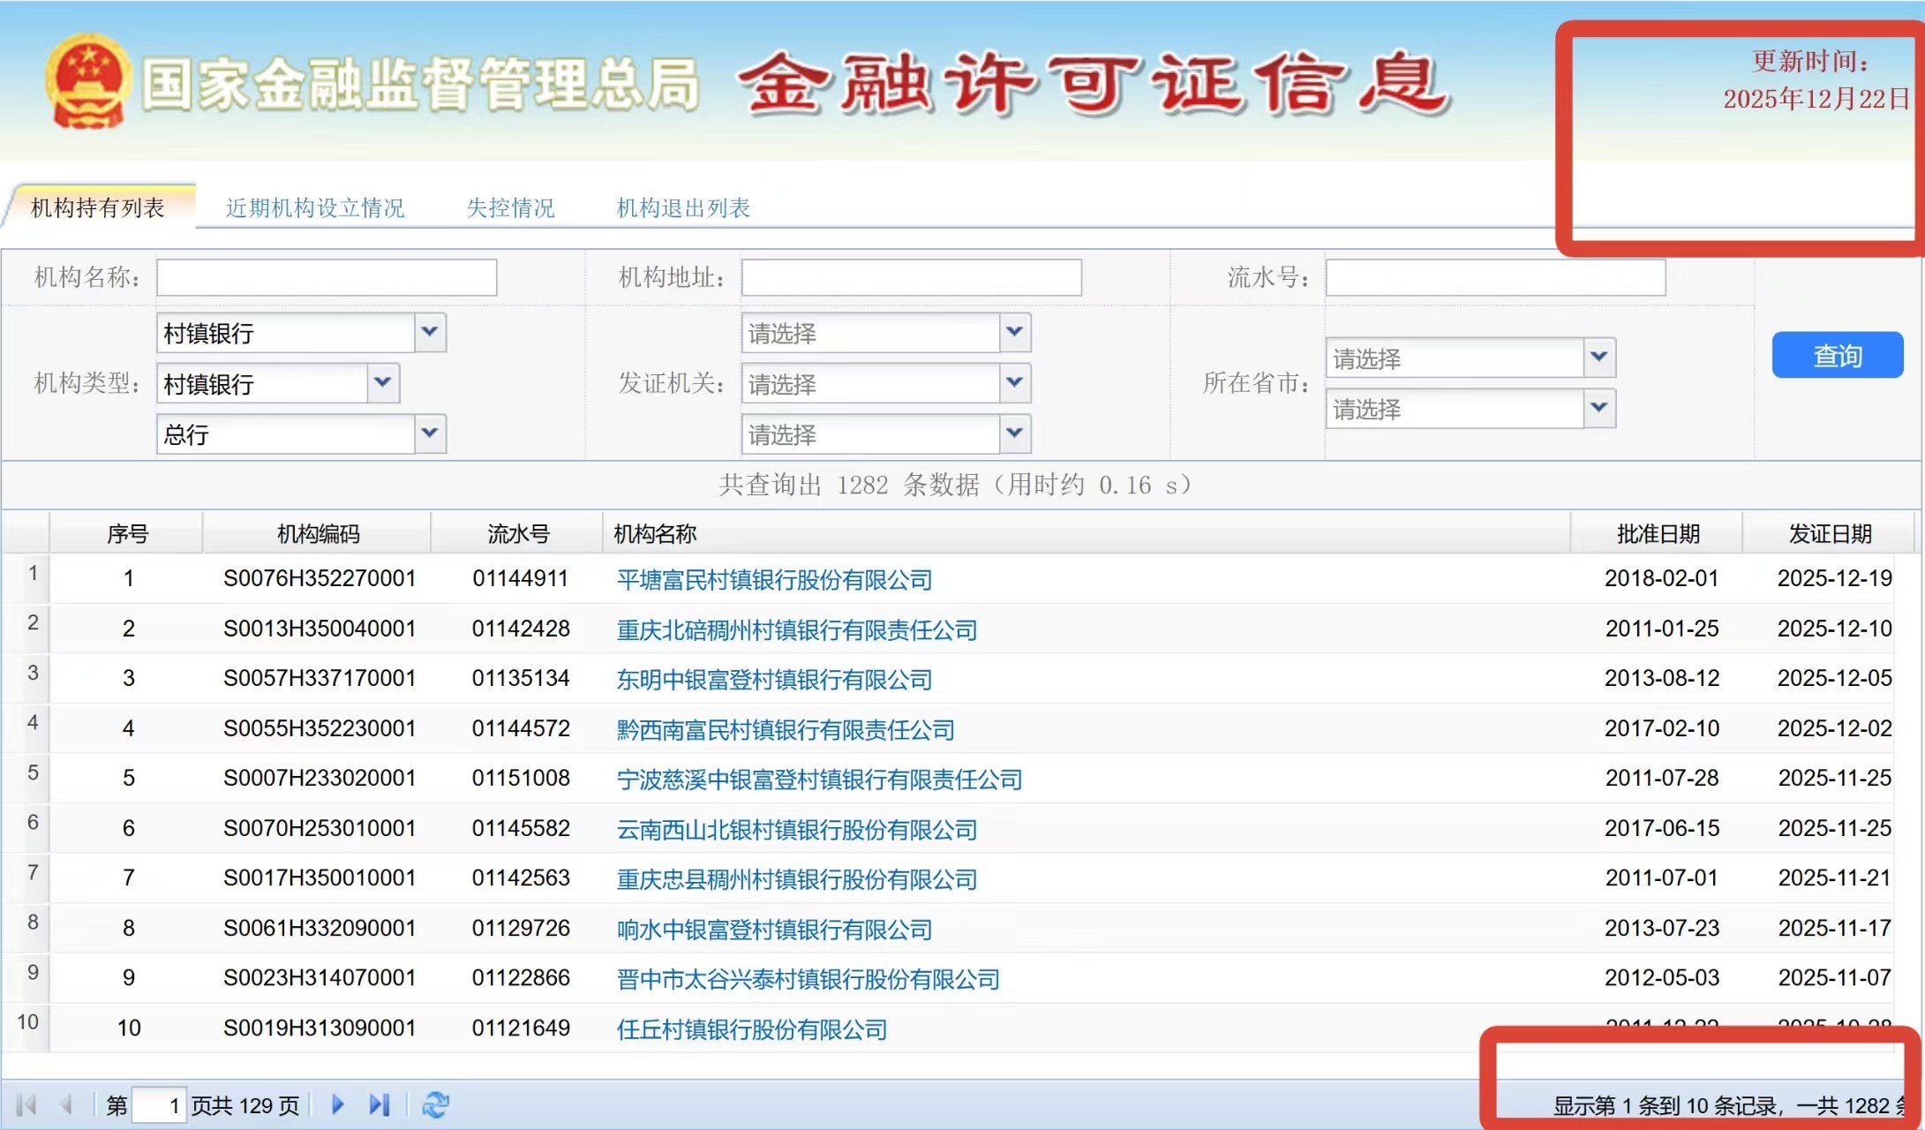Open the first 机构类型 dropdown arrow
Viewport: 1925px width, 1130px height.
(430, 333)
